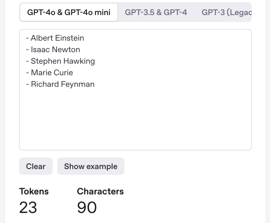Click the character count number 90

tap(87, 208)
